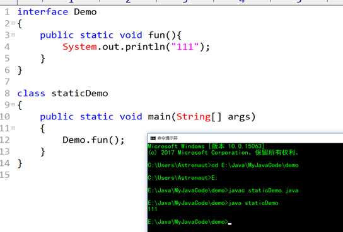
Task: Click the '(c) 2017 Microsoft Corporation' console line
Action: (223, 152)
